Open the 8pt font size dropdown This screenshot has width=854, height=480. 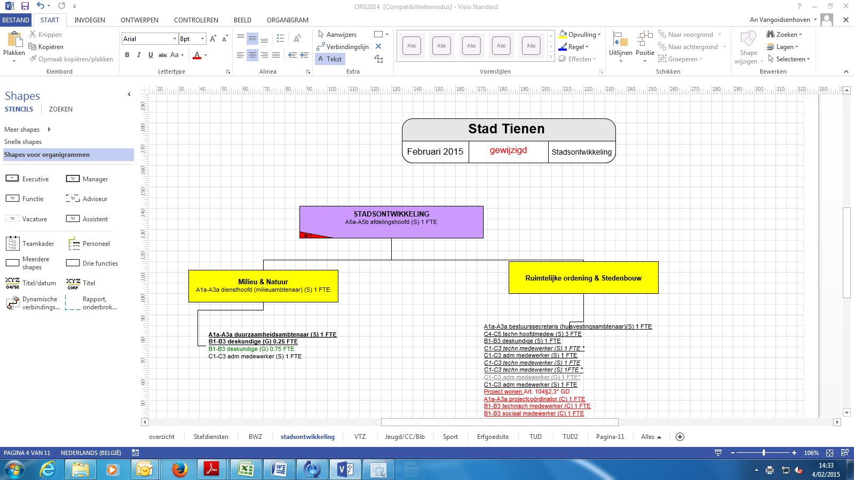pyautogui.click(x=202, y=39)
